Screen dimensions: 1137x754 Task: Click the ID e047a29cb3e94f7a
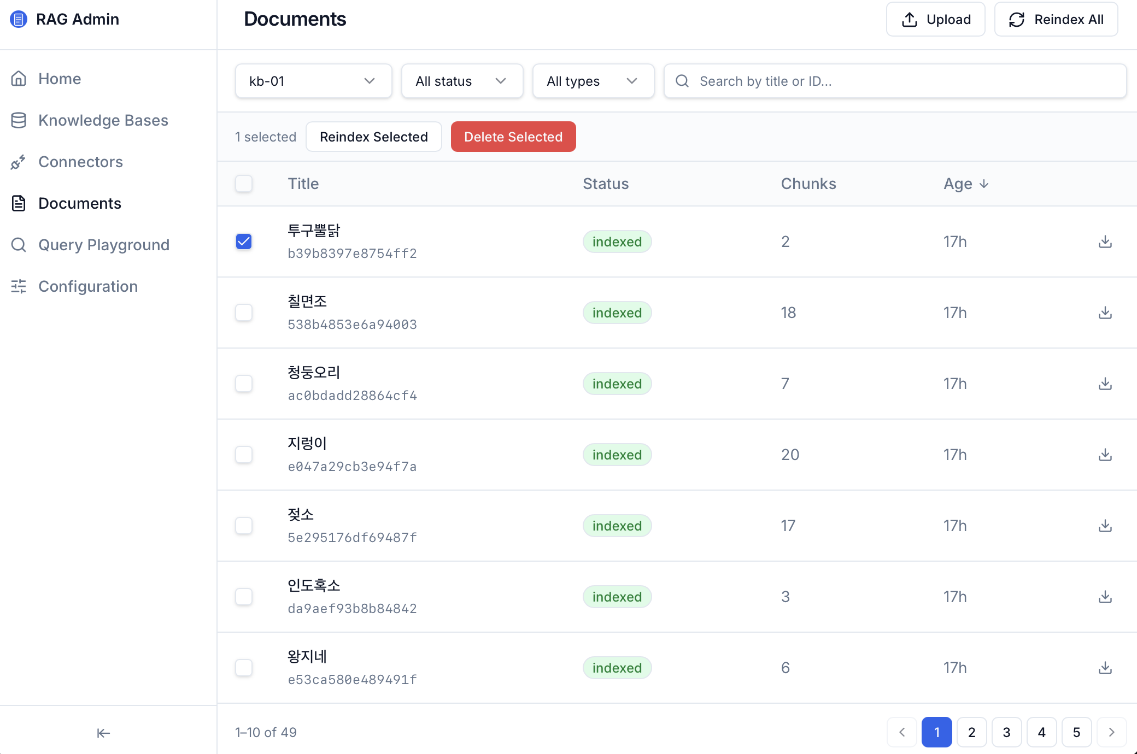[x=353, y=467]
